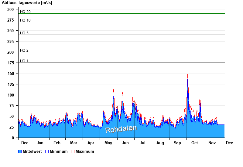Click the HQ 1 threshold label

[24, 61]
